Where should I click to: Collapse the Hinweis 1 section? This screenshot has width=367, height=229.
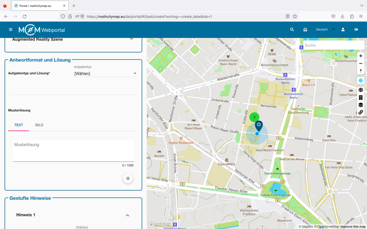[127, 215]
